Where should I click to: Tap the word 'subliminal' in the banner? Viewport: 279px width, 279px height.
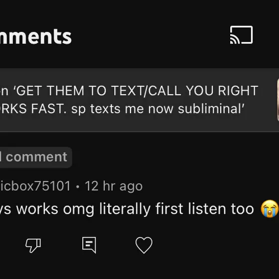click(x=211, y=109)
